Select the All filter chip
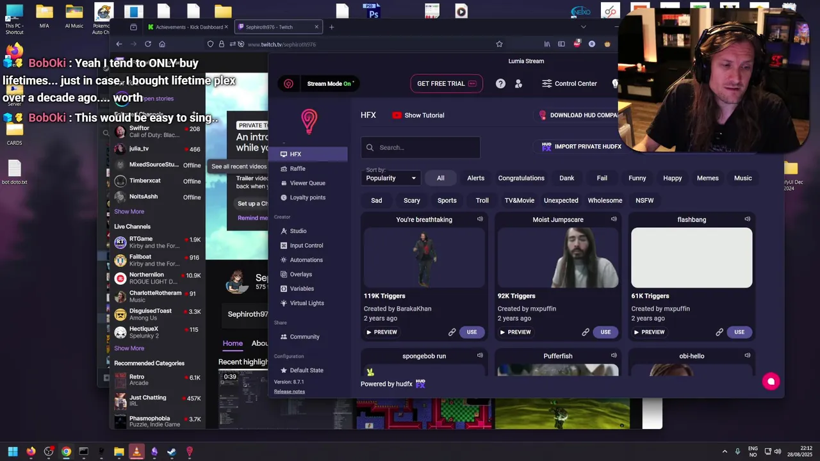 [441, 178]
